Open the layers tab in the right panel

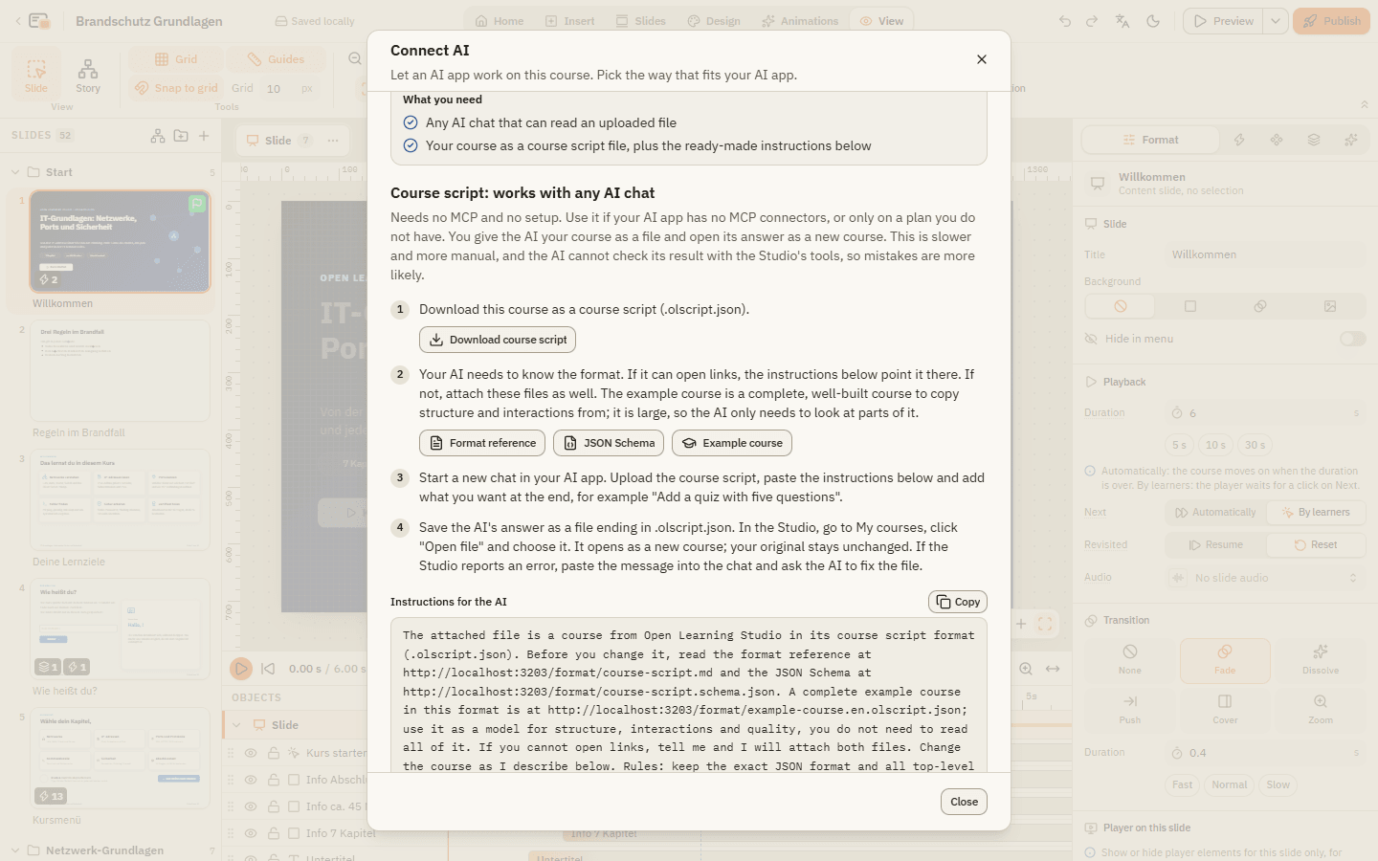(x=1314, y=140)
